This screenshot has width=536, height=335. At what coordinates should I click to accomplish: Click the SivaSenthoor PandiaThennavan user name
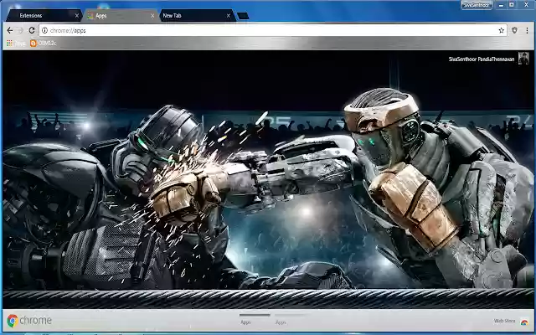(482, 59)
